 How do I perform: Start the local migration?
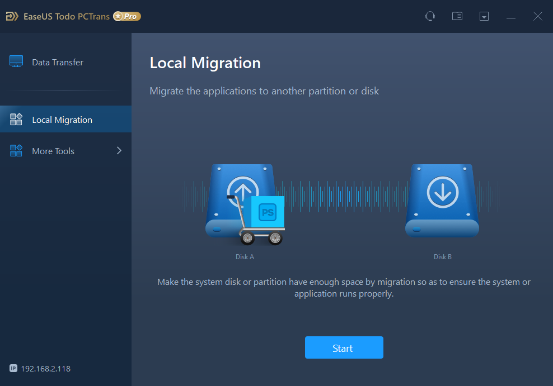[344, 347]
